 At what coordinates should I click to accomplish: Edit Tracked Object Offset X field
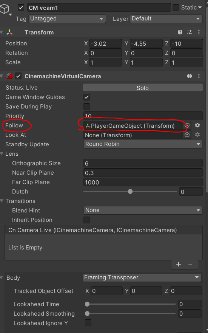click(107, 291)
